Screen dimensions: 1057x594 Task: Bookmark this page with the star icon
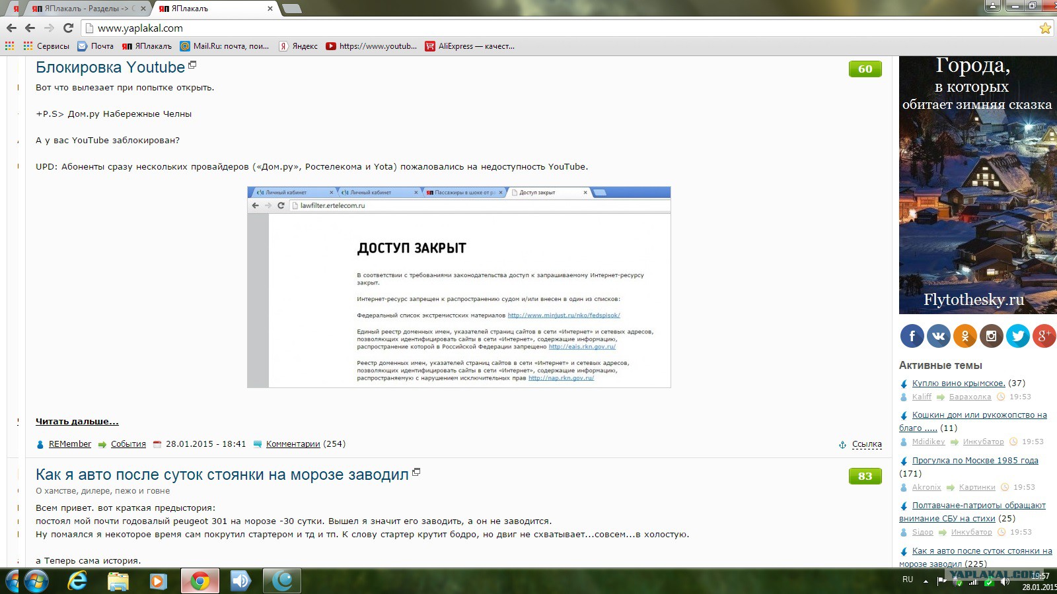click(1045, 28)
